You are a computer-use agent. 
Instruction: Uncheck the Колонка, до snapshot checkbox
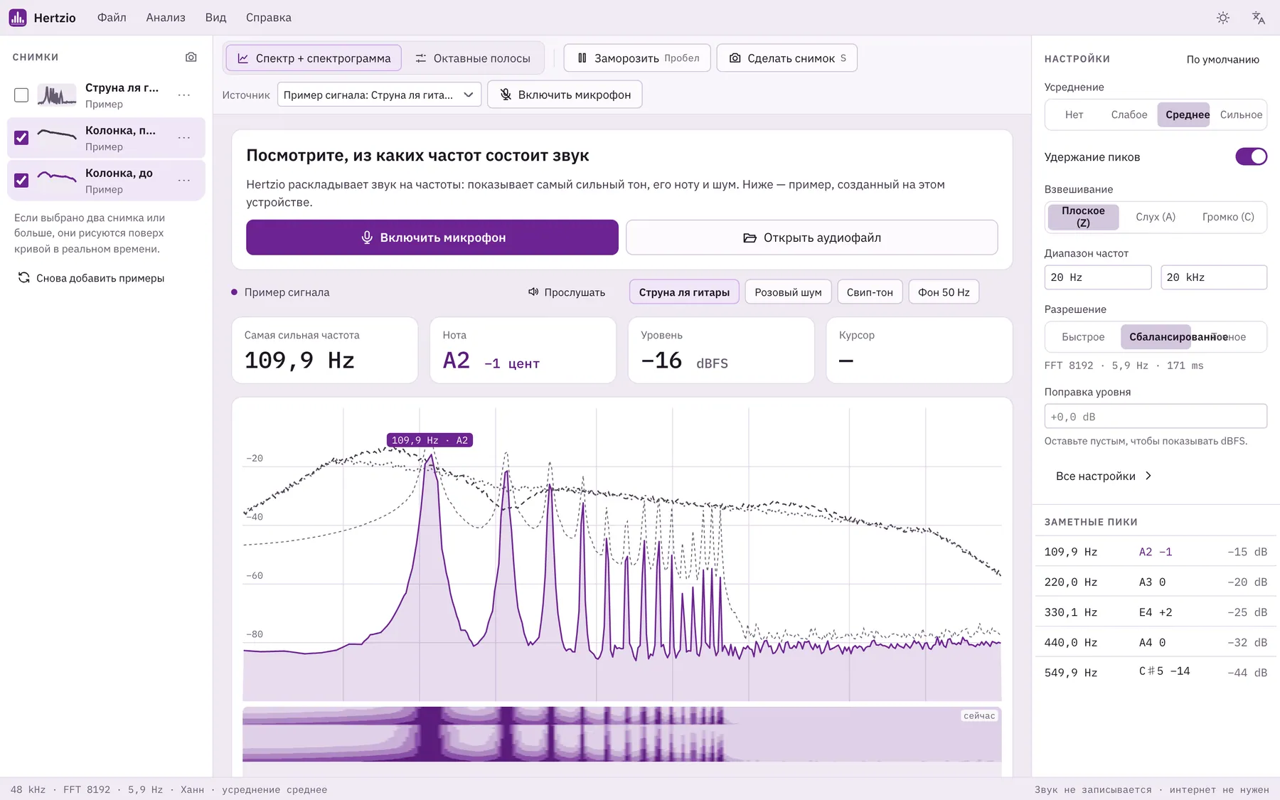pyautogui.click(x=21, y=181)
